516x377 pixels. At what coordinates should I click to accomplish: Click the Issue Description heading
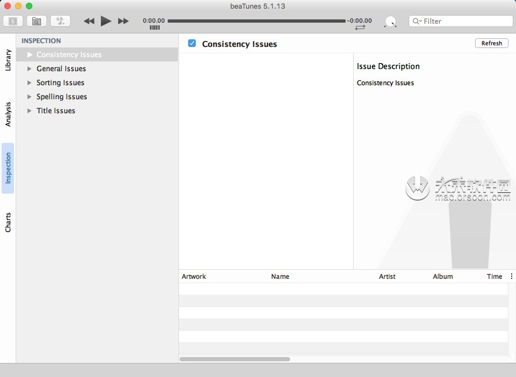pyautogui.click(x=388, y=66)
